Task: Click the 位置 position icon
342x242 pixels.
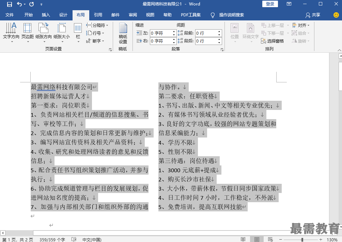Action: click(235, 32)
